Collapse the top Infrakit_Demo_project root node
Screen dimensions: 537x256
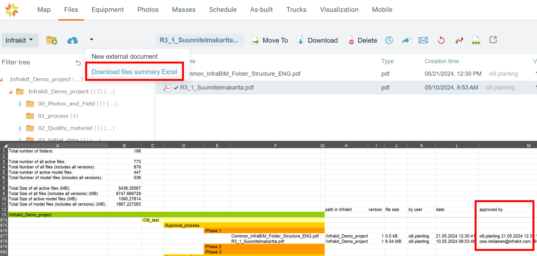[x=2, y=80]
